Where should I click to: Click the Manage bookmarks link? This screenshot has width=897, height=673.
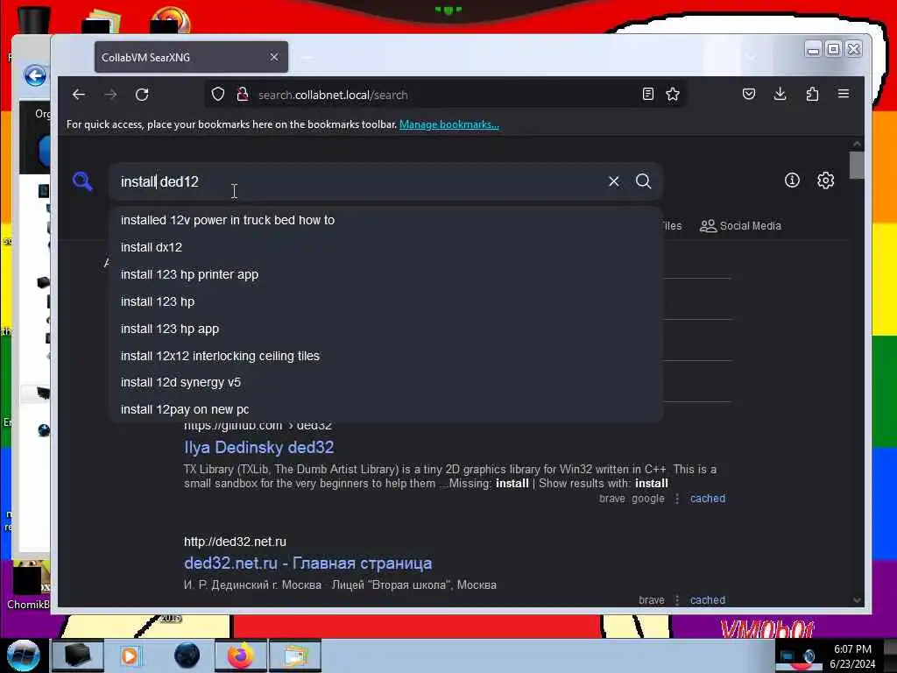pos(449,124)
